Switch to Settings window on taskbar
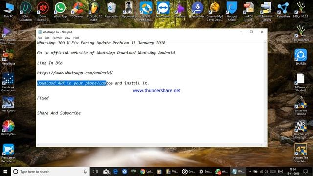The height and width of the screenshot is (176, 313). click(205, 172)
